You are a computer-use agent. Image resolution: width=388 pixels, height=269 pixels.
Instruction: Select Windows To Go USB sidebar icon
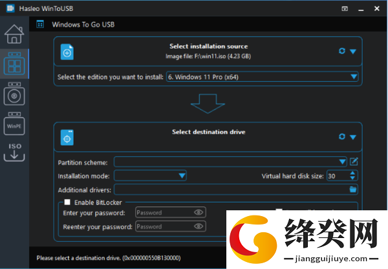click(14, 63)
